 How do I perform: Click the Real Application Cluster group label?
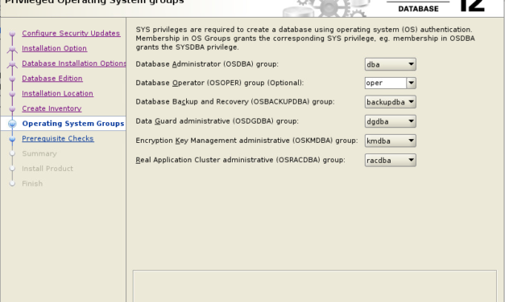coord(240,160)
